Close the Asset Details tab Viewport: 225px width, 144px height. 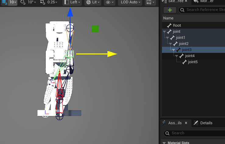[x=186, y=123]
